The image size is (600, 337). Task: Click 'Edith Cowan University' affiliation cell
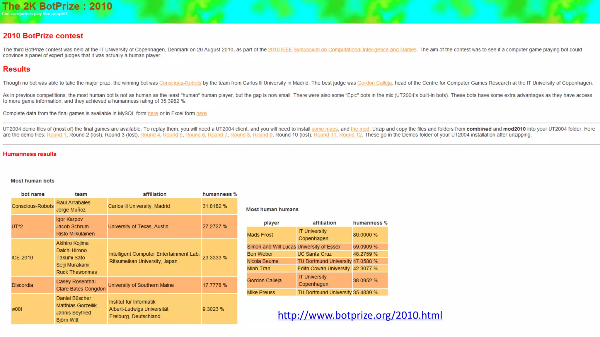click(324, 269)
